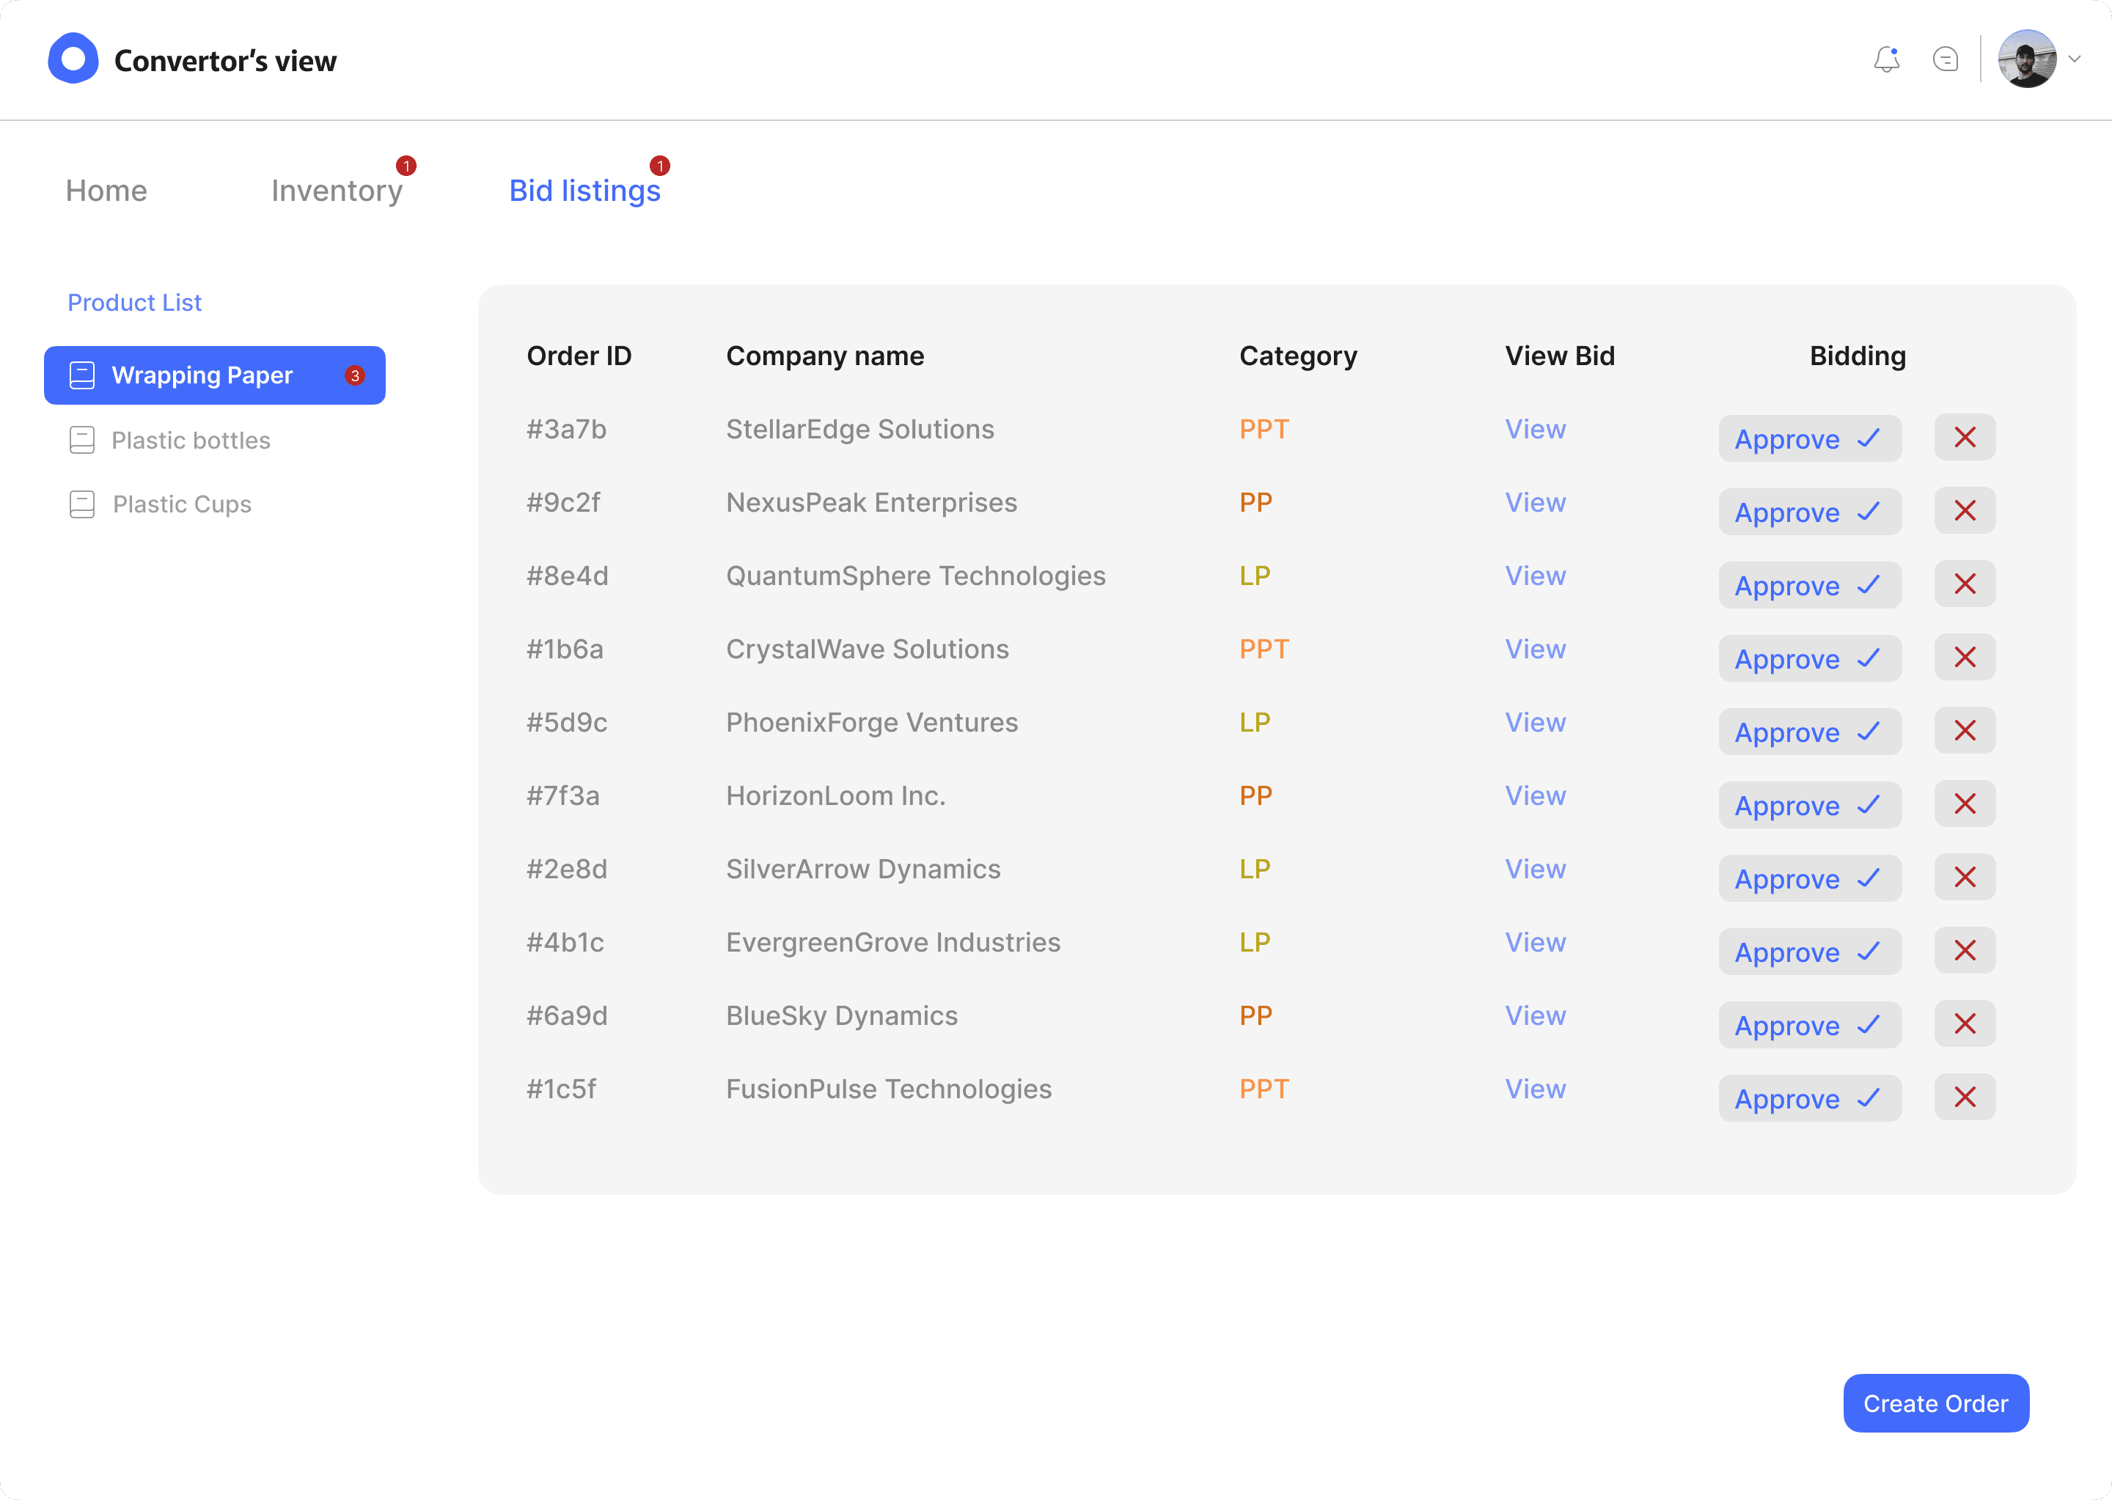
Task: Click the Create Order button
Action: point(1935,1403)
